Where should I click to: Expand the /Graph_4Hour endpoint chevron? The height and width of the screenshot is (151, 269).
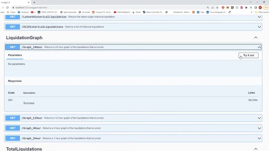(x=259, y=128)
